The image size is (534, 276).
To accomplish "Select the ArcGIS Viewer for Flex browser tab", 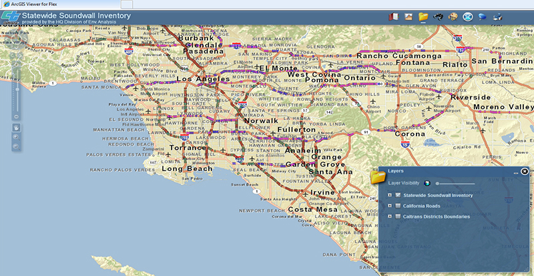I will (59, 5).
